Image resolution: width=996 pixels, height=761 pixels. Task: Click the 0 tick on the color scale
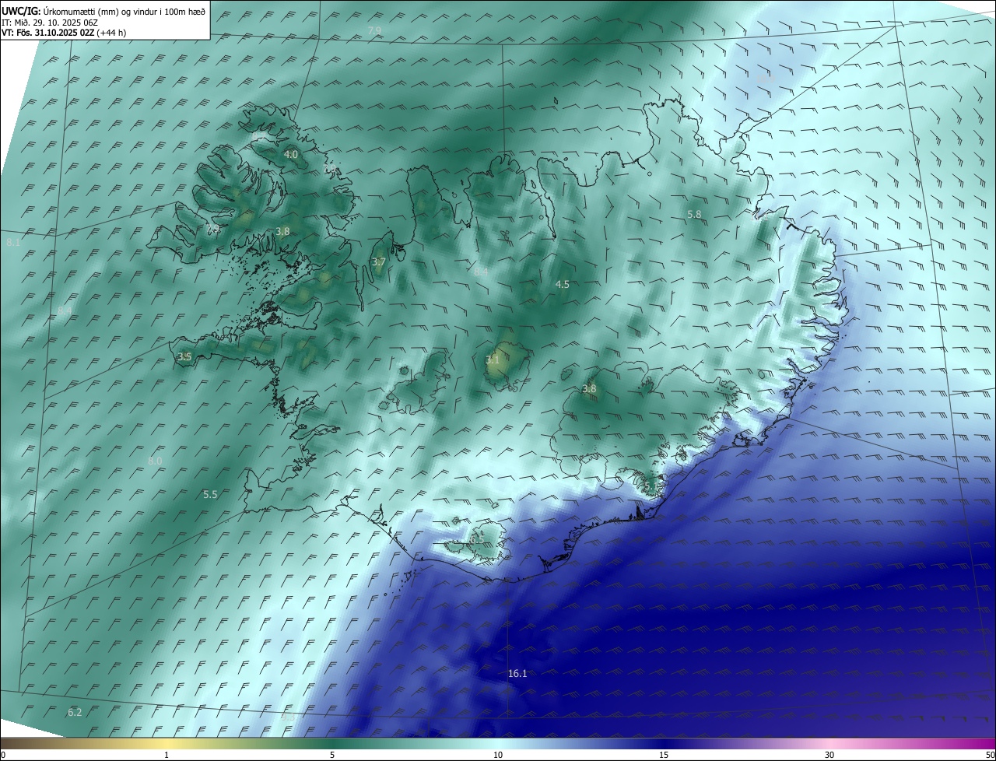[3, 755]
